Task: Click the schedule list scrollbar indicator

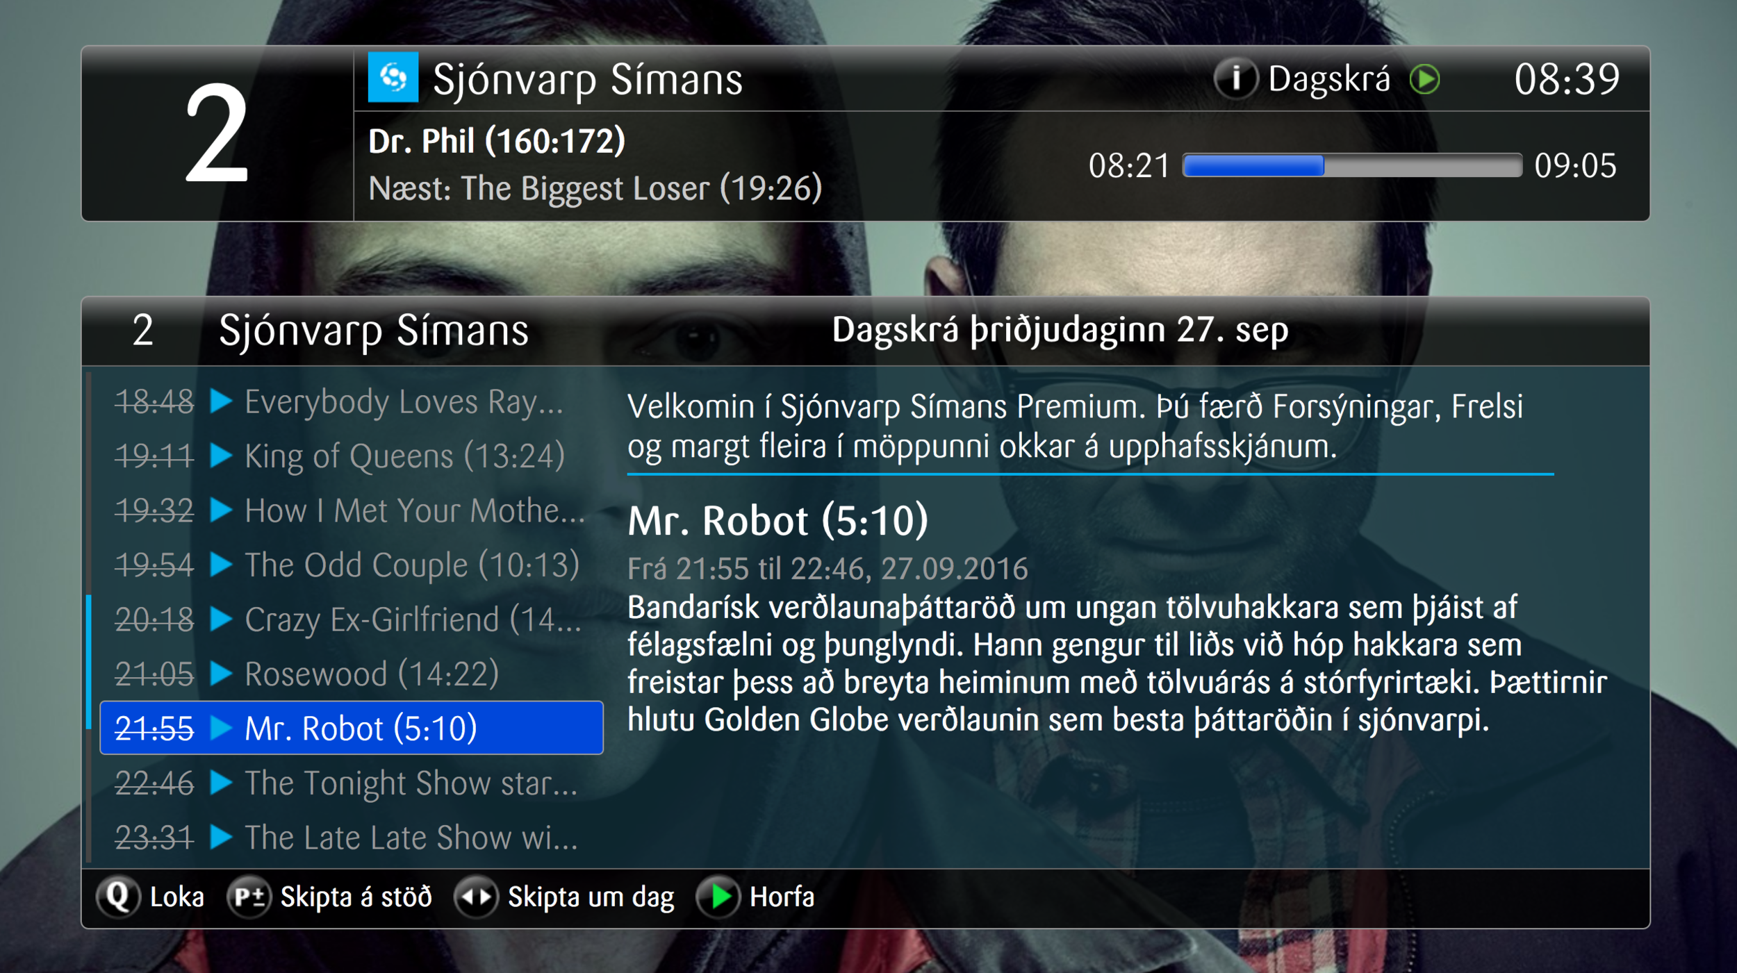Action: click(89, 661)
